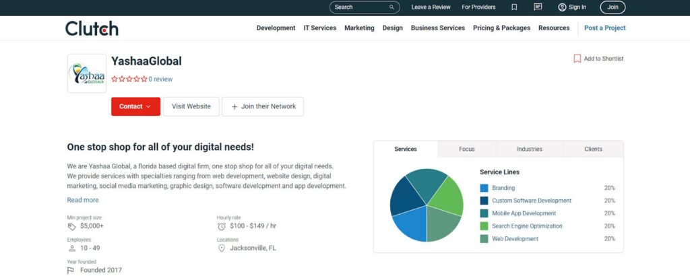Click Post a Project link

(x=604, y=28)
